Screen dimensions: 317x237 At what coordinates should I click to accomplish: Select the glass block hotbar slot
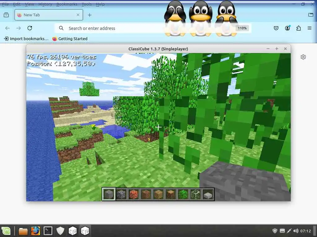(x=196, y=194)
